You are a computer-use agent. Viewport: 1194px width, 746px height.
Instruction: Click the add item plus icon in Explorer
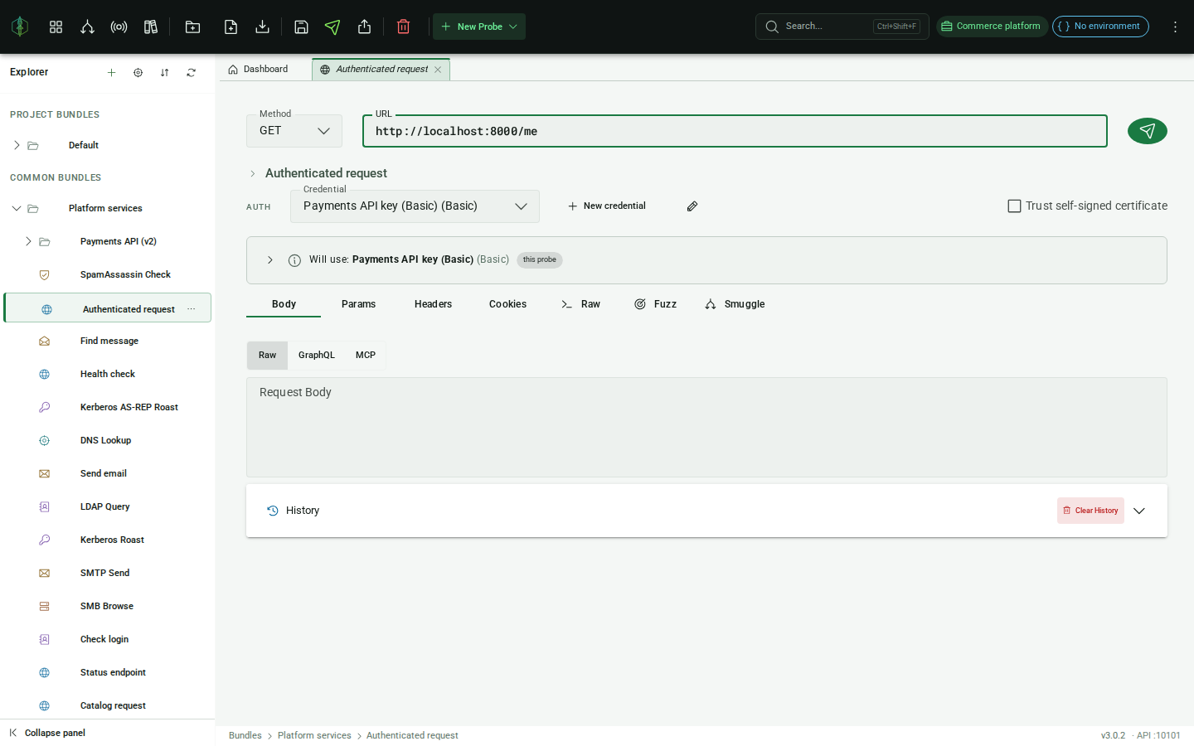[112, 73]
